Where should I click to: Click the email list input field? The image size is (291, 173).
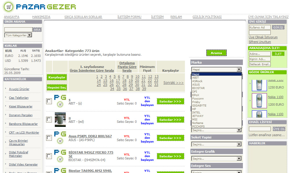pos(260,129)
